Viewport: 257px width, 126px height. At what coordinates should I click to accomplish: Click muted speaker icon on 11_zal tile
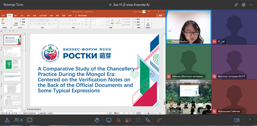[214, 42]
